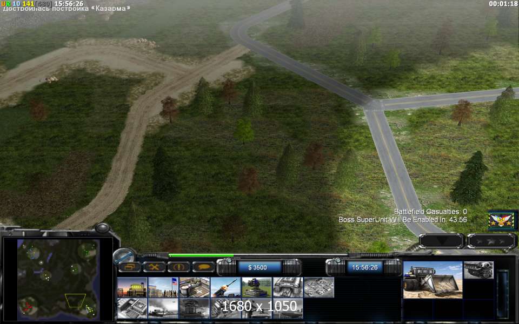The height and width of the screenshot is (324, 519).
Task: Choose the Barracks build icon with flag
Action: pyautogui.click(x=163, y=287)
